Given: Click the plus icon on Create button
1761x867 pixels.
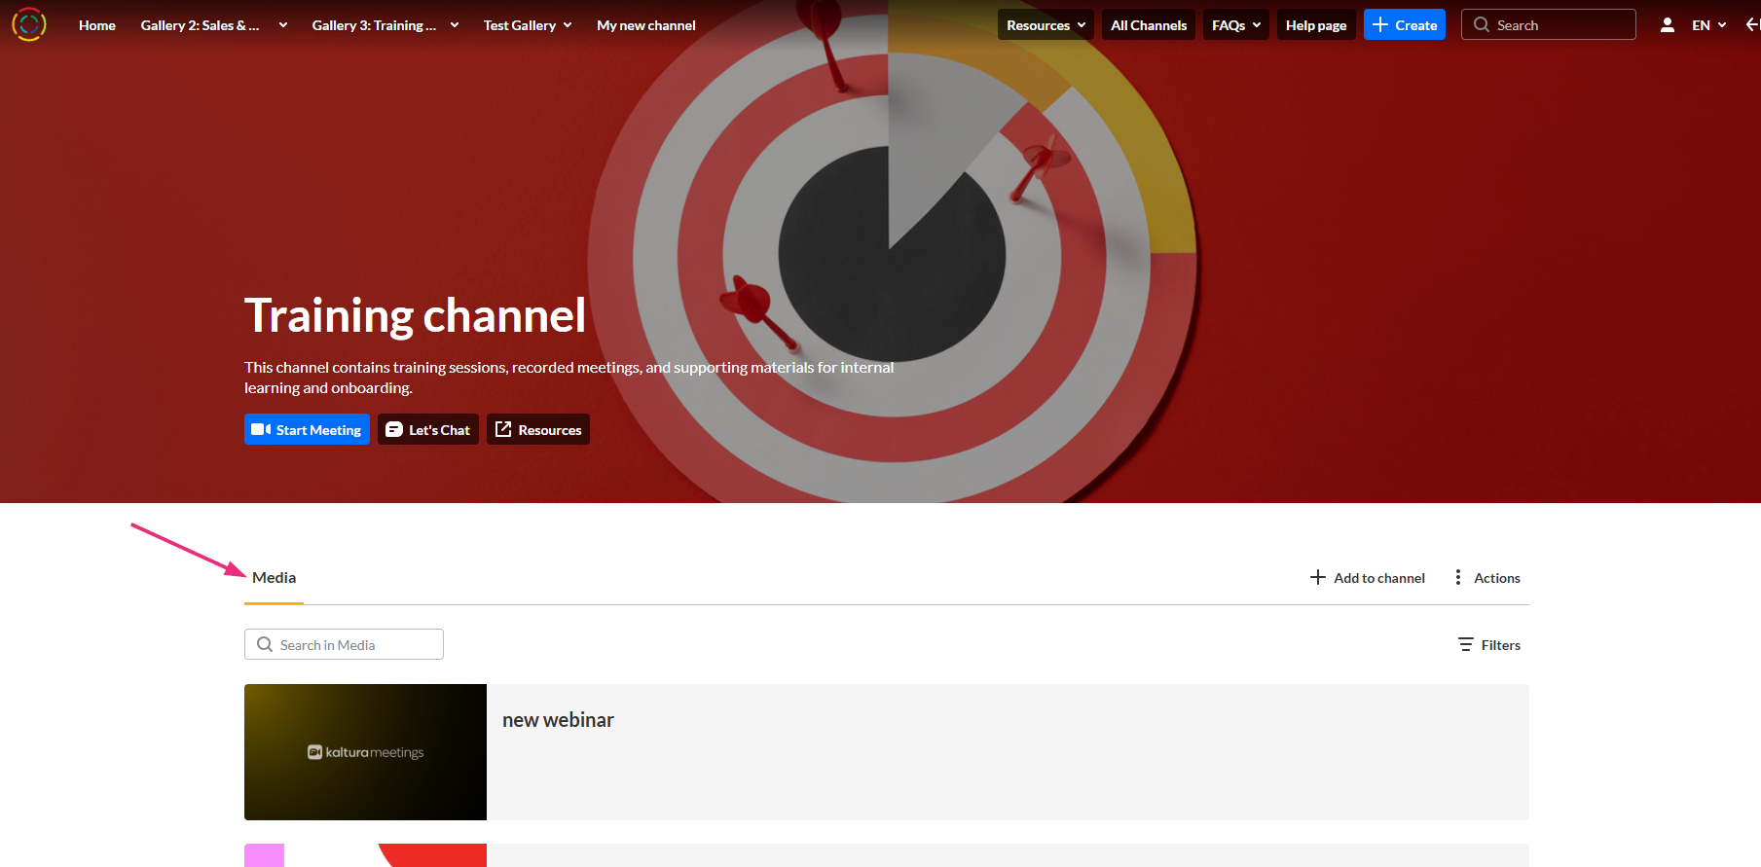Looking at the screenshot, I should click(1380, 25).
